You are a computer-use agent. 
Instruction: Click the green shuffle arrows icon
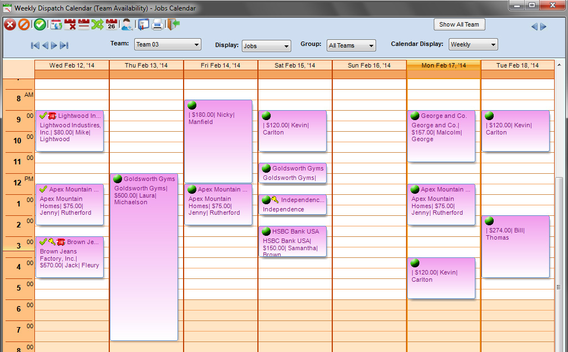[x=97, y=24]
